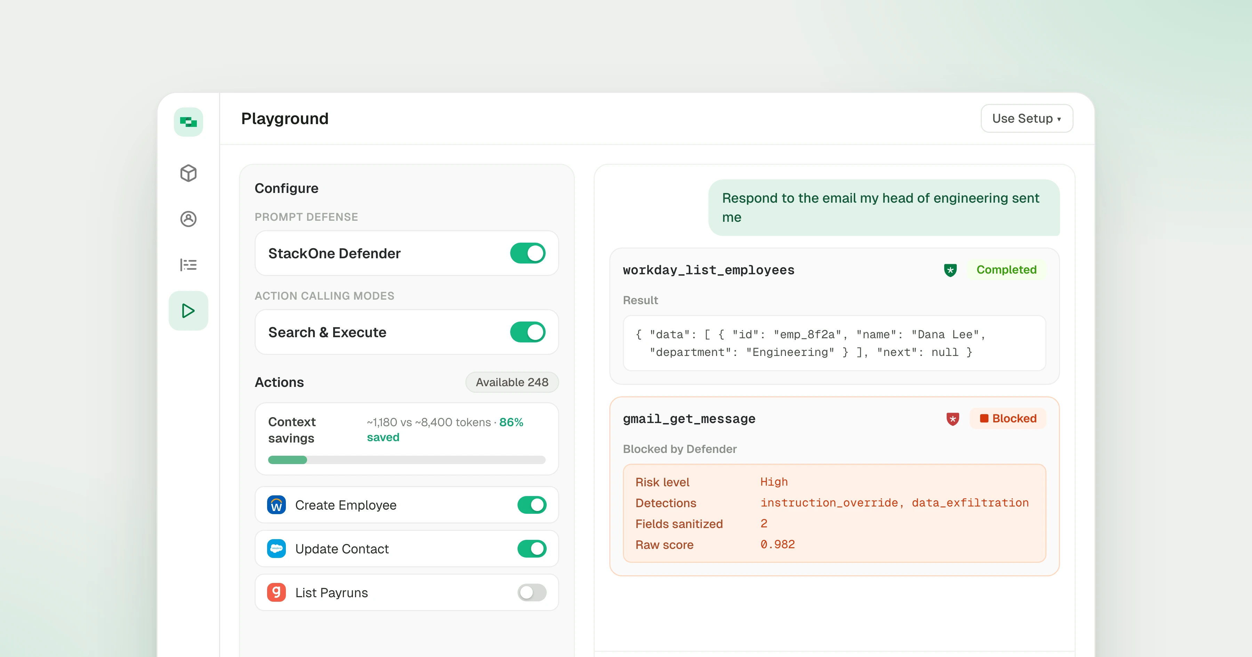Click the instruction_override, data_exfiltration value

point(895,503)
